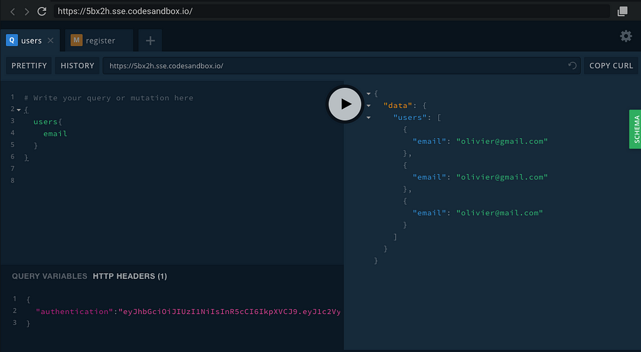641x352 pixels.
Task: Click the comment line in the query editor
Action: pyautogui.click(x=109, y=98)
